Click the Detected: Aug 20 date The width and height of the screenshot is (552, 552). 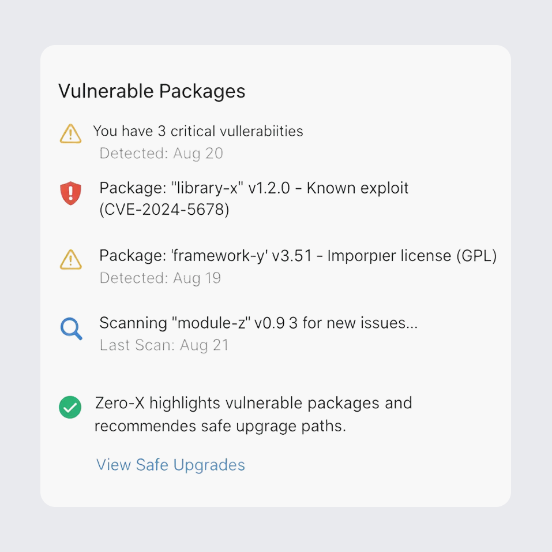(161, 154)
